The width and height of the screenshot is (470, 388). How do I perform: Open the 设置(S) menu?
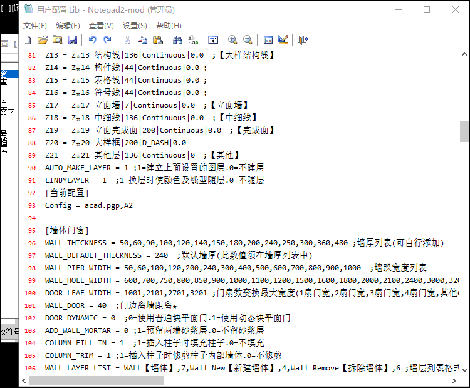(x=135, y=26)
